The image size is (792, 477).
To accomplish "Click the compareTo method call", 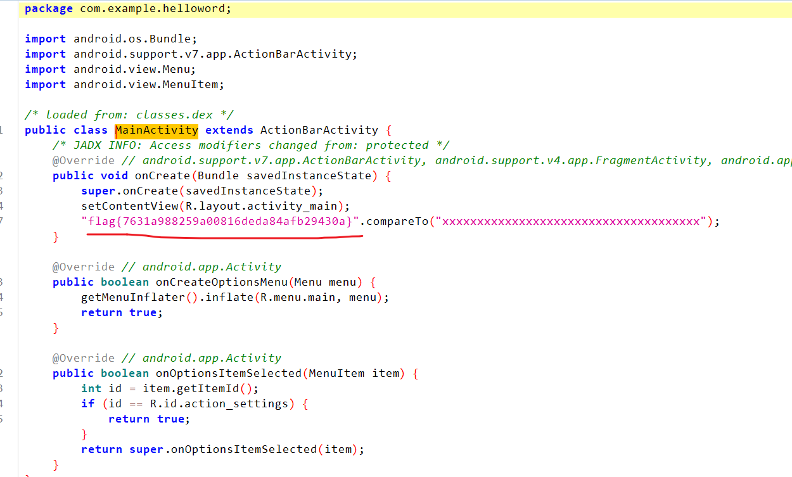I will pos(397,221).
